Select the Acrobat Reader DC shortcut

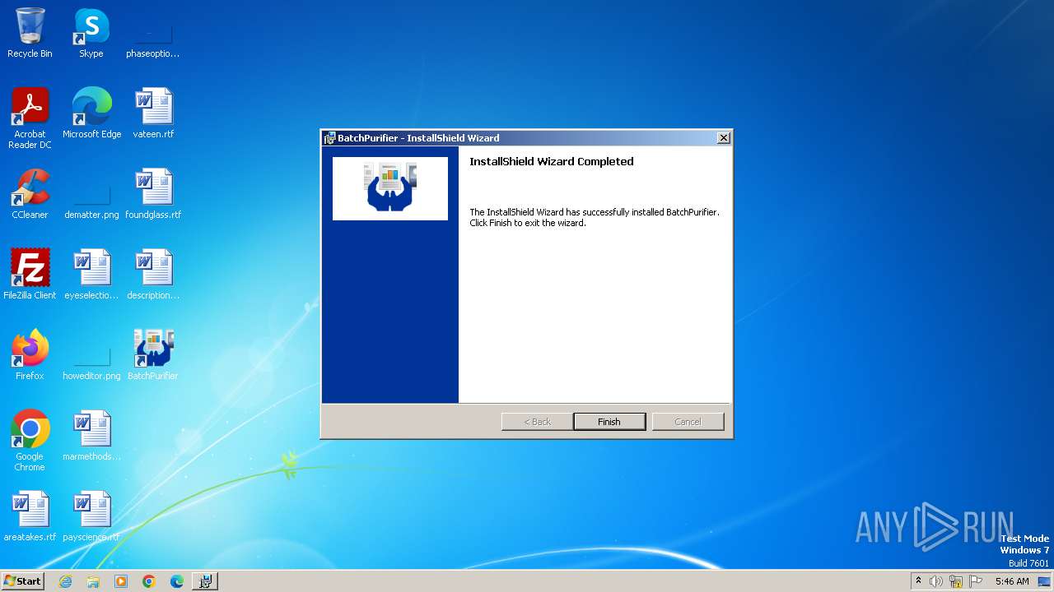pos(30,118)
